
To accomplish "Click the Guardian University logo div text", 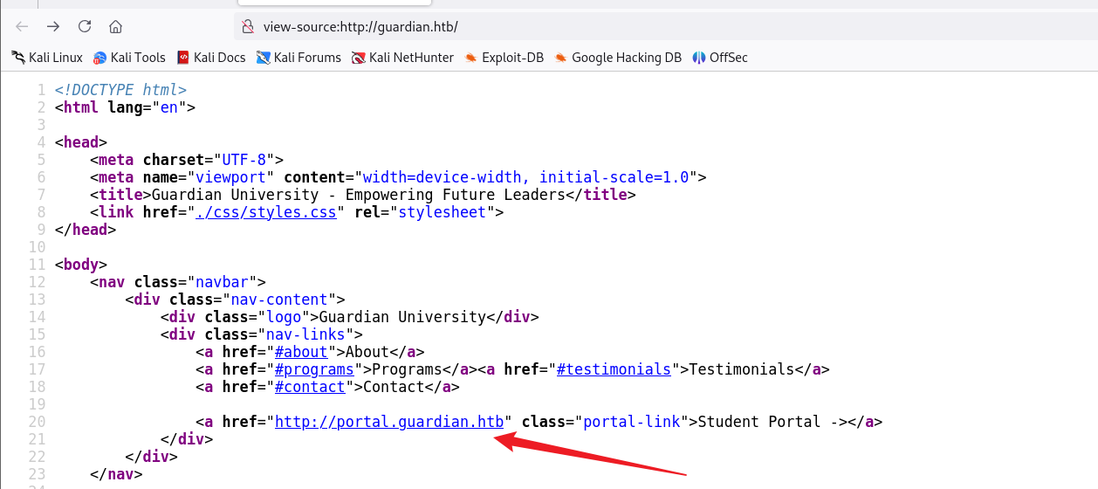I will (402, 317).
